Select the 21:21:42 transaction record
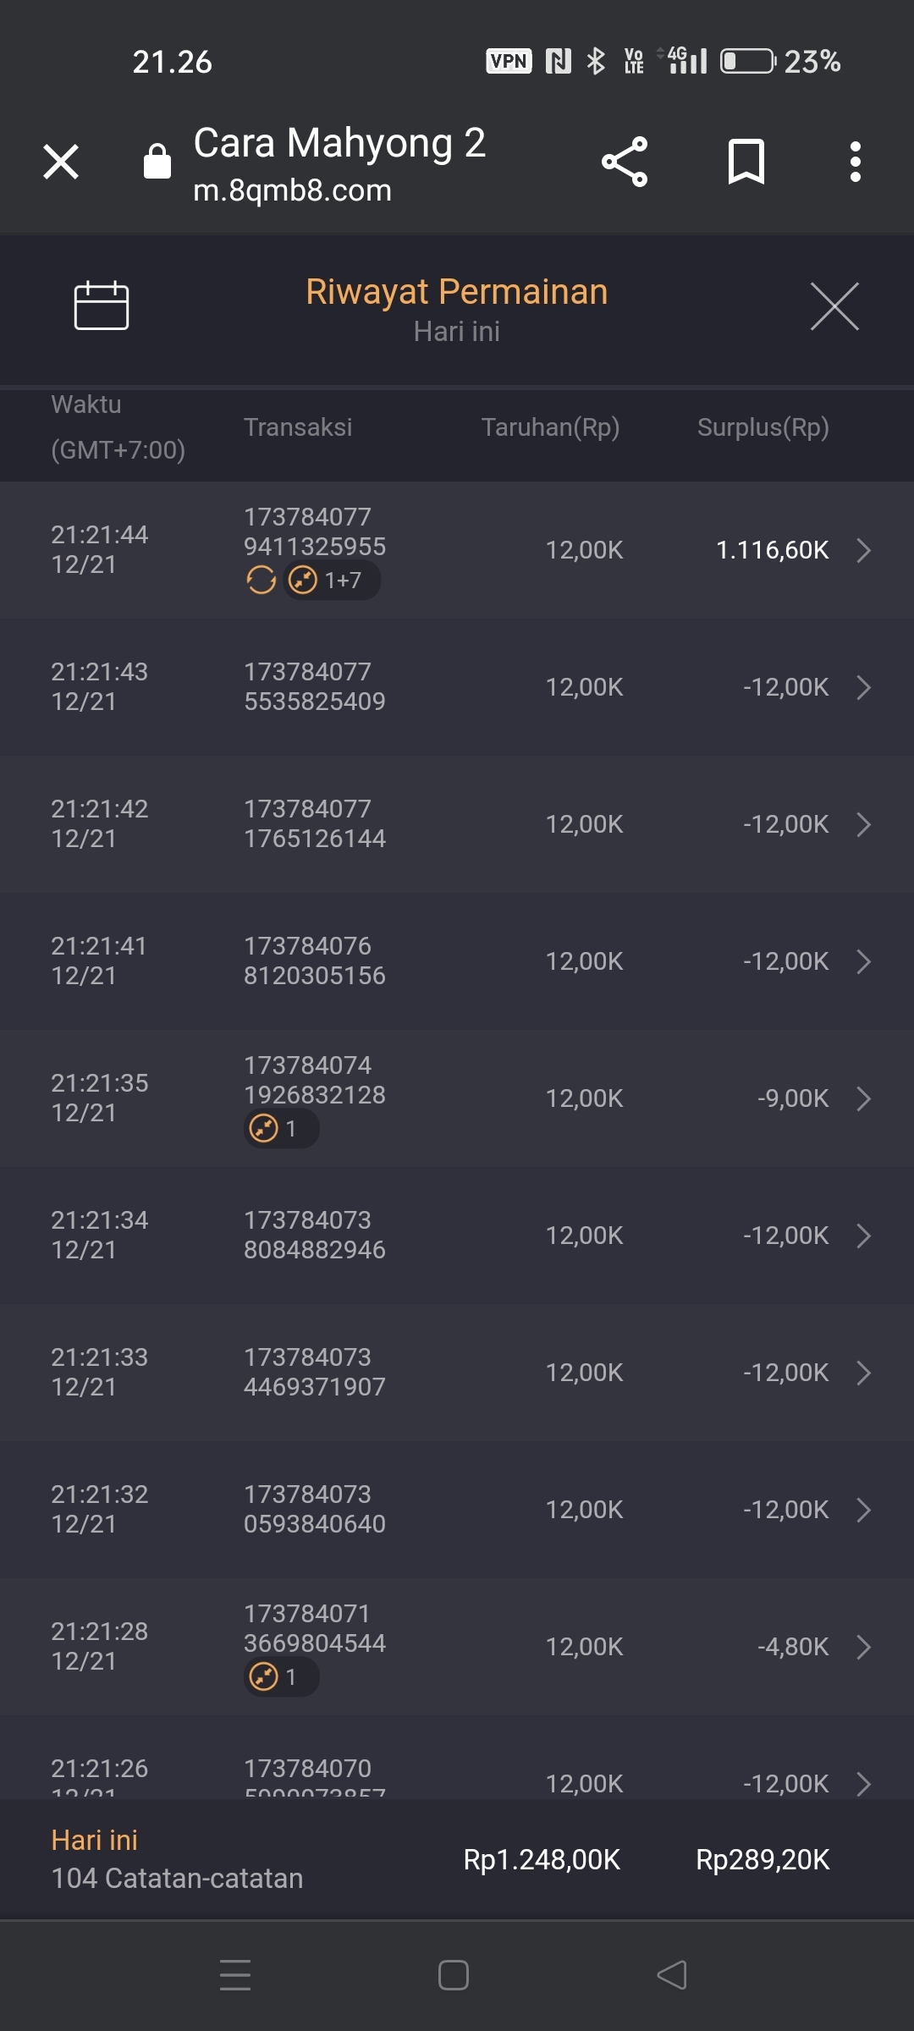Viewport: 914px width, 2031px height. (457, 824)
